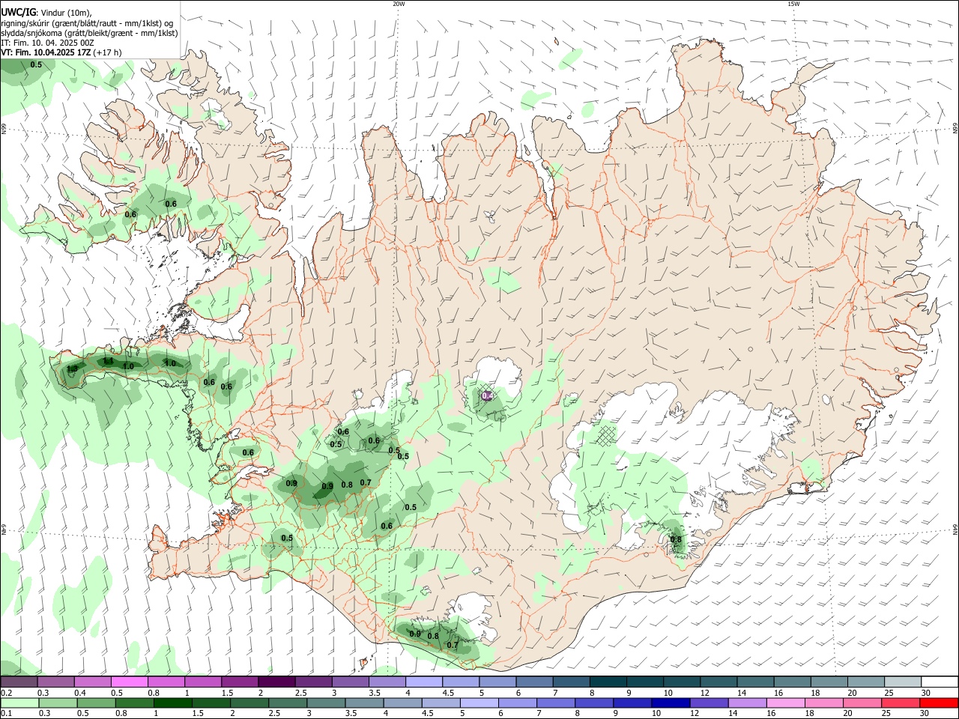959x719 pixels.
Task: Pick the white swatch after 30 in the upper legend row
Action: click(x=939, y=682)
